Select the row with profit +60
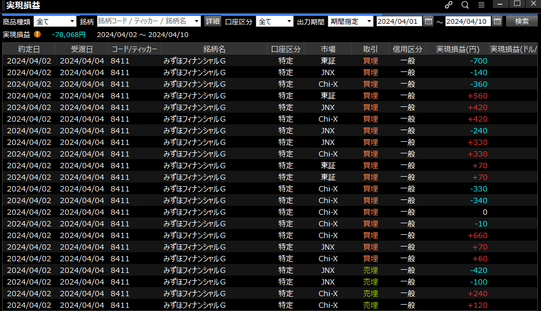This screenshot has height=311, width=541. (270, 259)
